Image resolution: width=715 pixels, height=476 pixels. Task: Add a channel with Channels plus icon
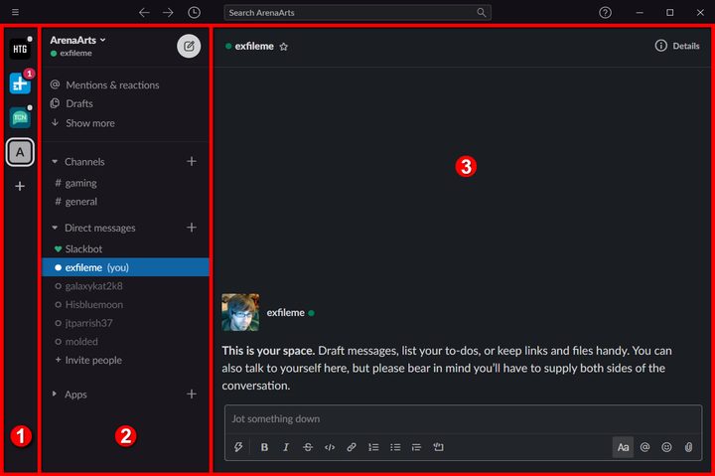click(x=192, y=161)
